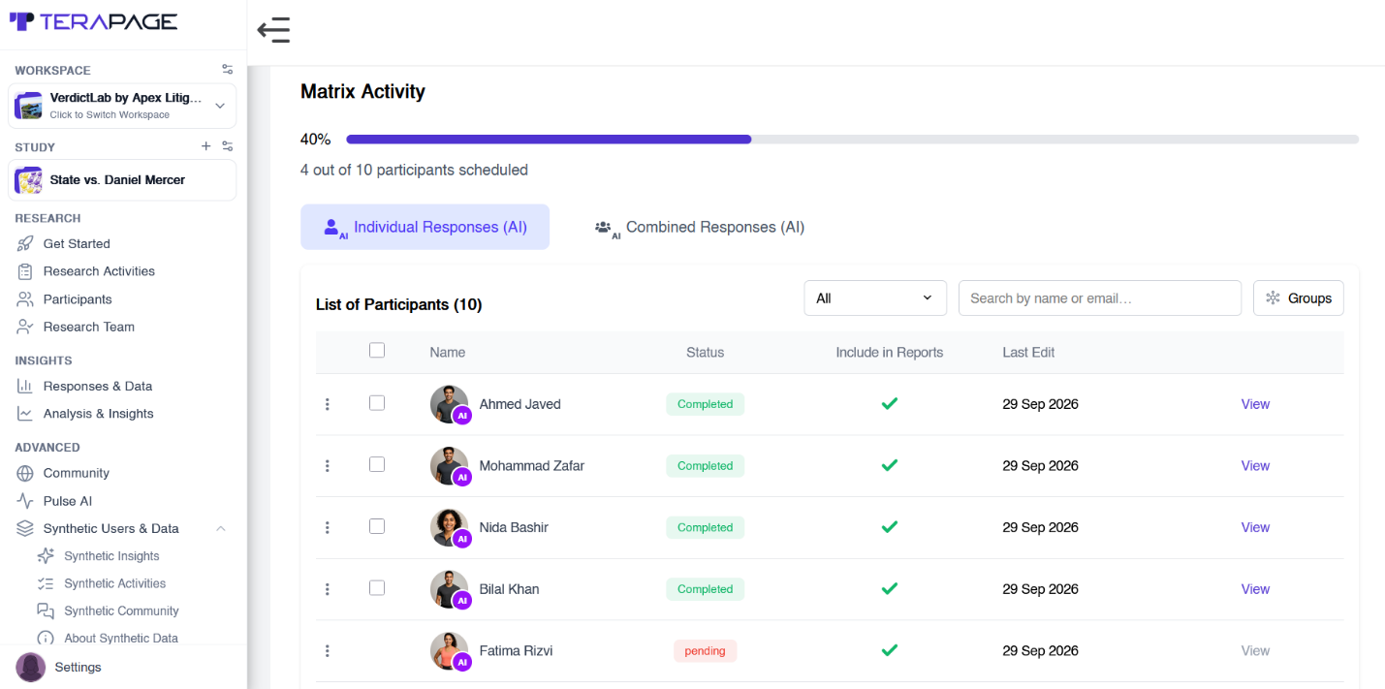Open the All status filter dropdown

pos(875,298)
